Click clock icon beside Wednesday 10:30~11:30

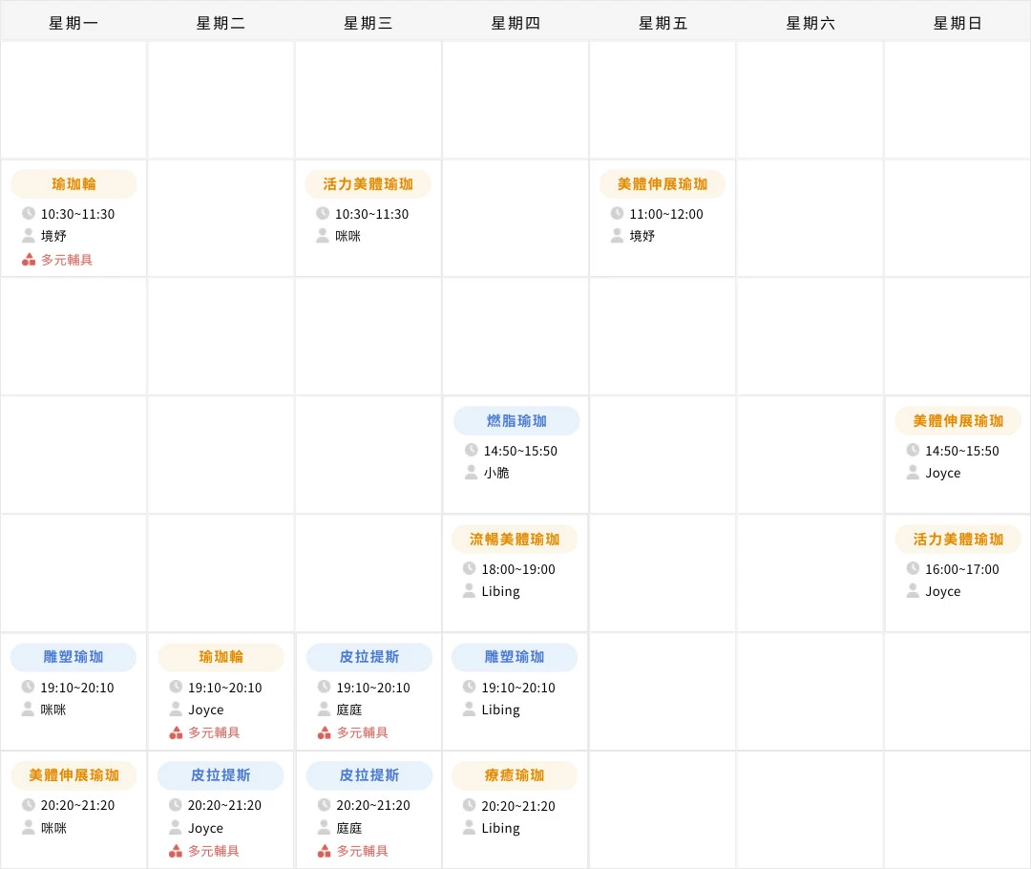pyautogui.click(x=323, y=213)
